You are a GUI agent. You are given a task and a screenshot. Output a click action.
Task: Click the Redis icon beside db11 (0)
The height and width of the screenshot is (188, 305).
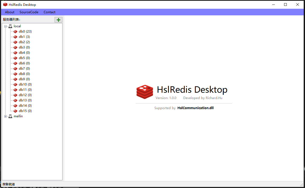(15, 90)
